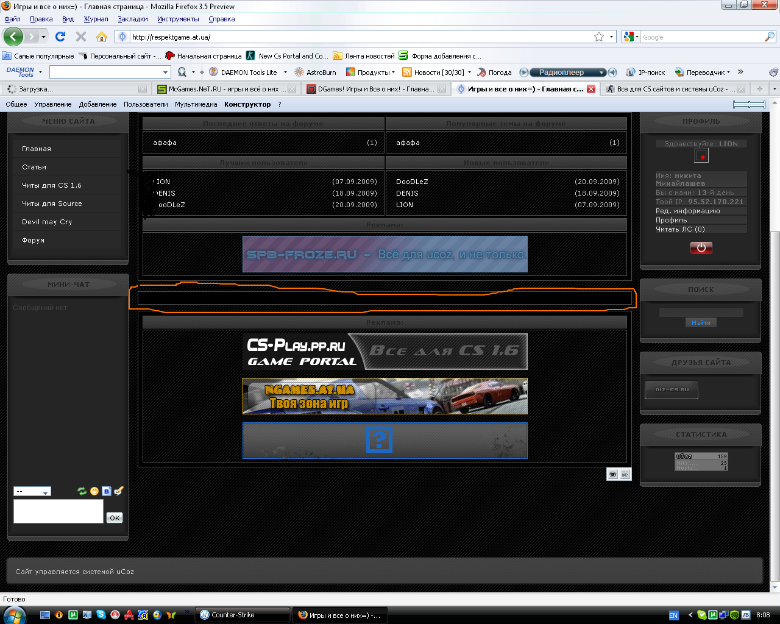Open the DAEMON toolbar search box dropdown
This screenshot has height=624, width=780.
point(165,72)
